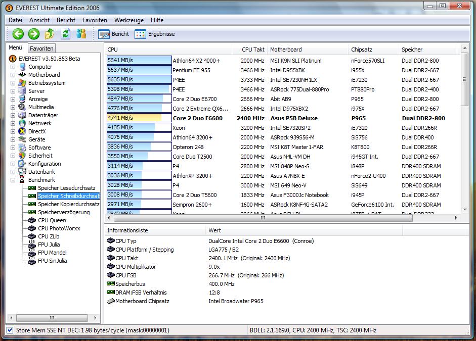Click the Informationsliste column header
The image size is (476, 341).
click(x=155, y=230)
